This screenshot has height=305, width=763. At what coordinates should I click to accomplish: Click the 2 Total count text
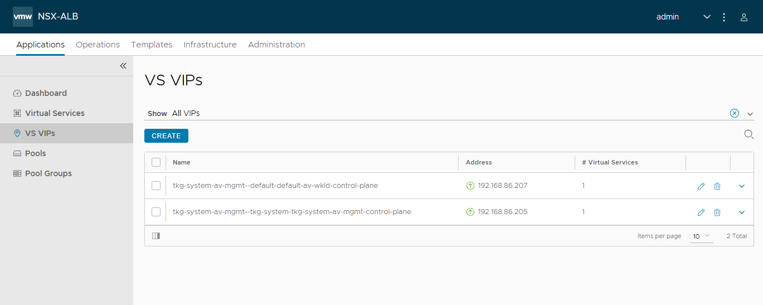click(737, 236)
